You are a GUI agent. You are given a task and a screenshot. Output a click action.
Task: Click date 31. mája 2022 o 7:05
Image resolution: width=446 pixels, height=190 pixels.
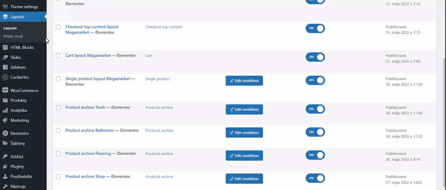tap(403, 62)
